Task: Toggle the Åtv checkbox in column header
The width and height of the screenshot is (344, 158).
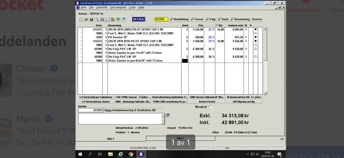Action: click(217, 25)
